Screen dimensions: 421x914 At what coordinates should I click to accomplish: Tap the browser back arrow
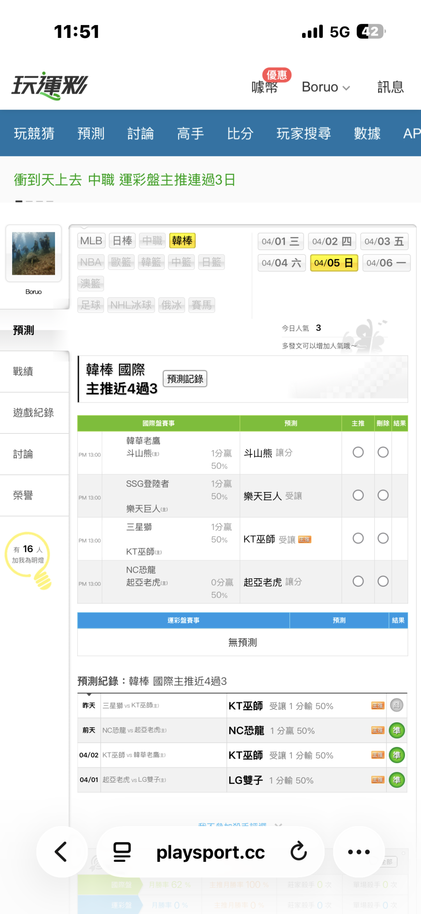[61, 852]
